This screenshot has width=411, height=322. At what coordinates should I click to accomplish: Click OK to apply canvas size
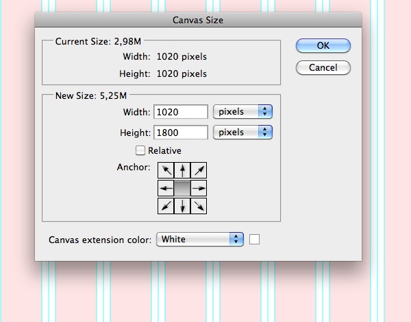tap(323, 46)
